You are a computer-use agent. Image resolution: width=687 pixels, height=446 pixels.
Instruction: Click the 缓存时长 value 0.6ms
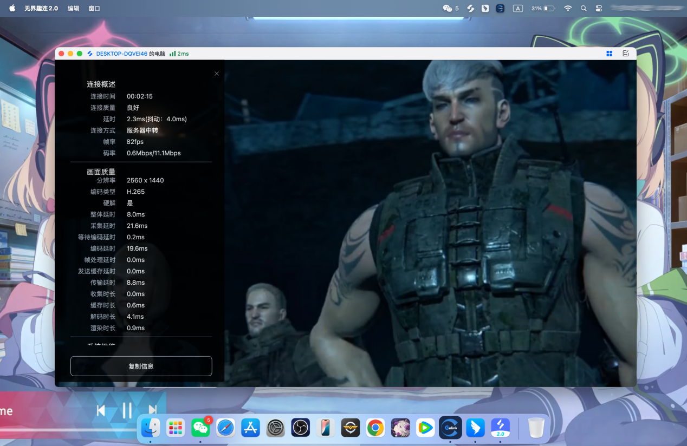[136, 305]
